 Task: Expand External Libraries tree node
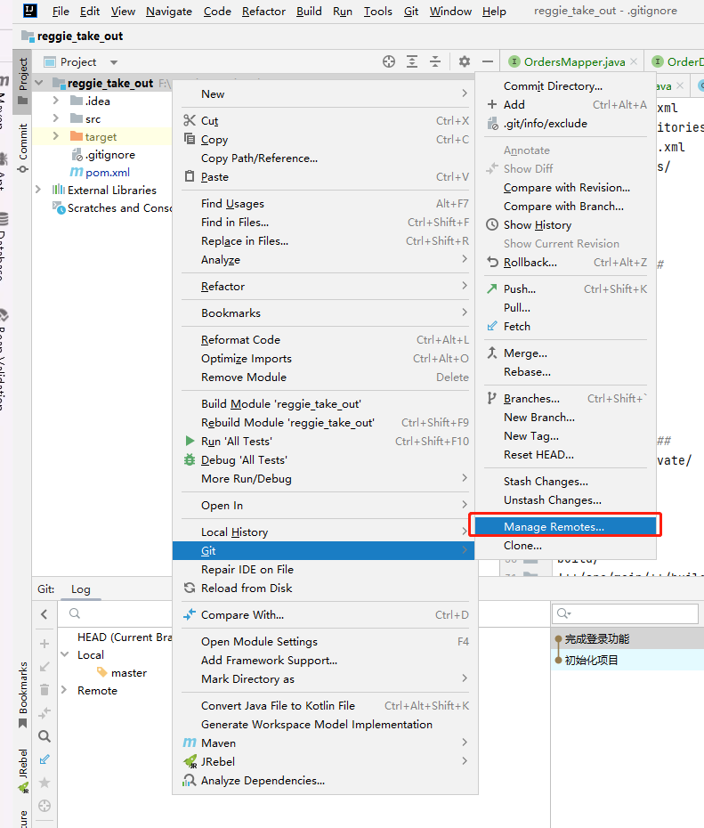point(38,190)
